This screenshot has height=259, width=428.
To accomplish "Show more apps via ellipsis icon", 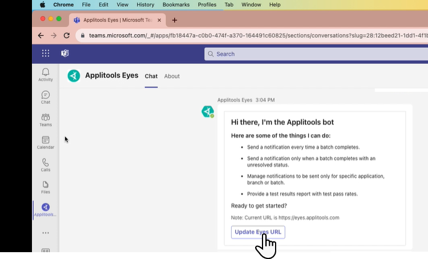I will (x=46, y=233).
